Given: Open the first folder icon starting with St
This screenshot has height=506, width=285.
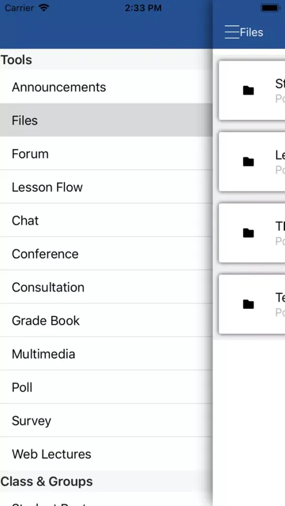Looking at the screenshot, I should [x=248, y=91].
